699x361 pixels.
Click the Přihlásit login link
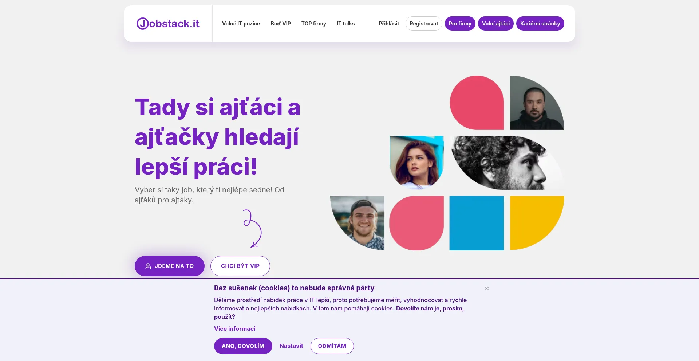point(389,24)
